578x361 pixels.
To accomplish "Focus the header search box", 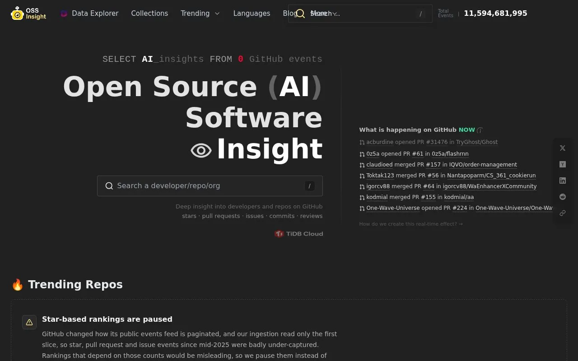I will tap(360, 14).
